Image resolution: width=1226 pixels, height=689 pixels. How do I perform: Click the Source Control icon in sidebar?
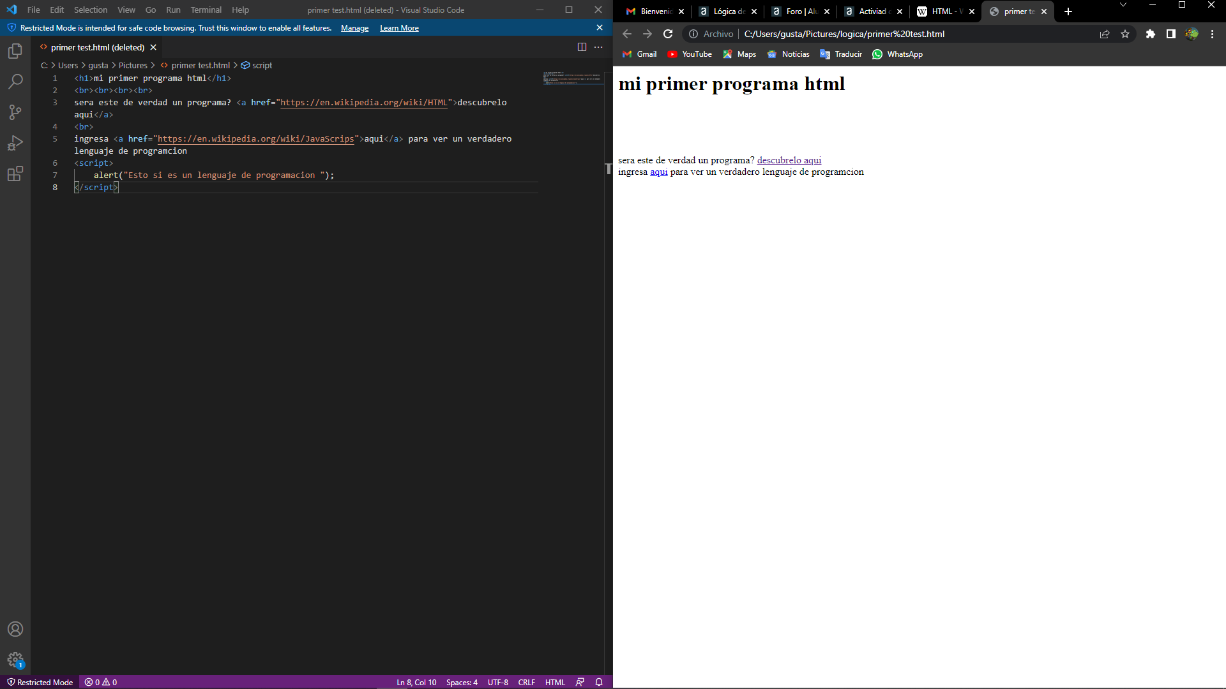coord(15,112)
